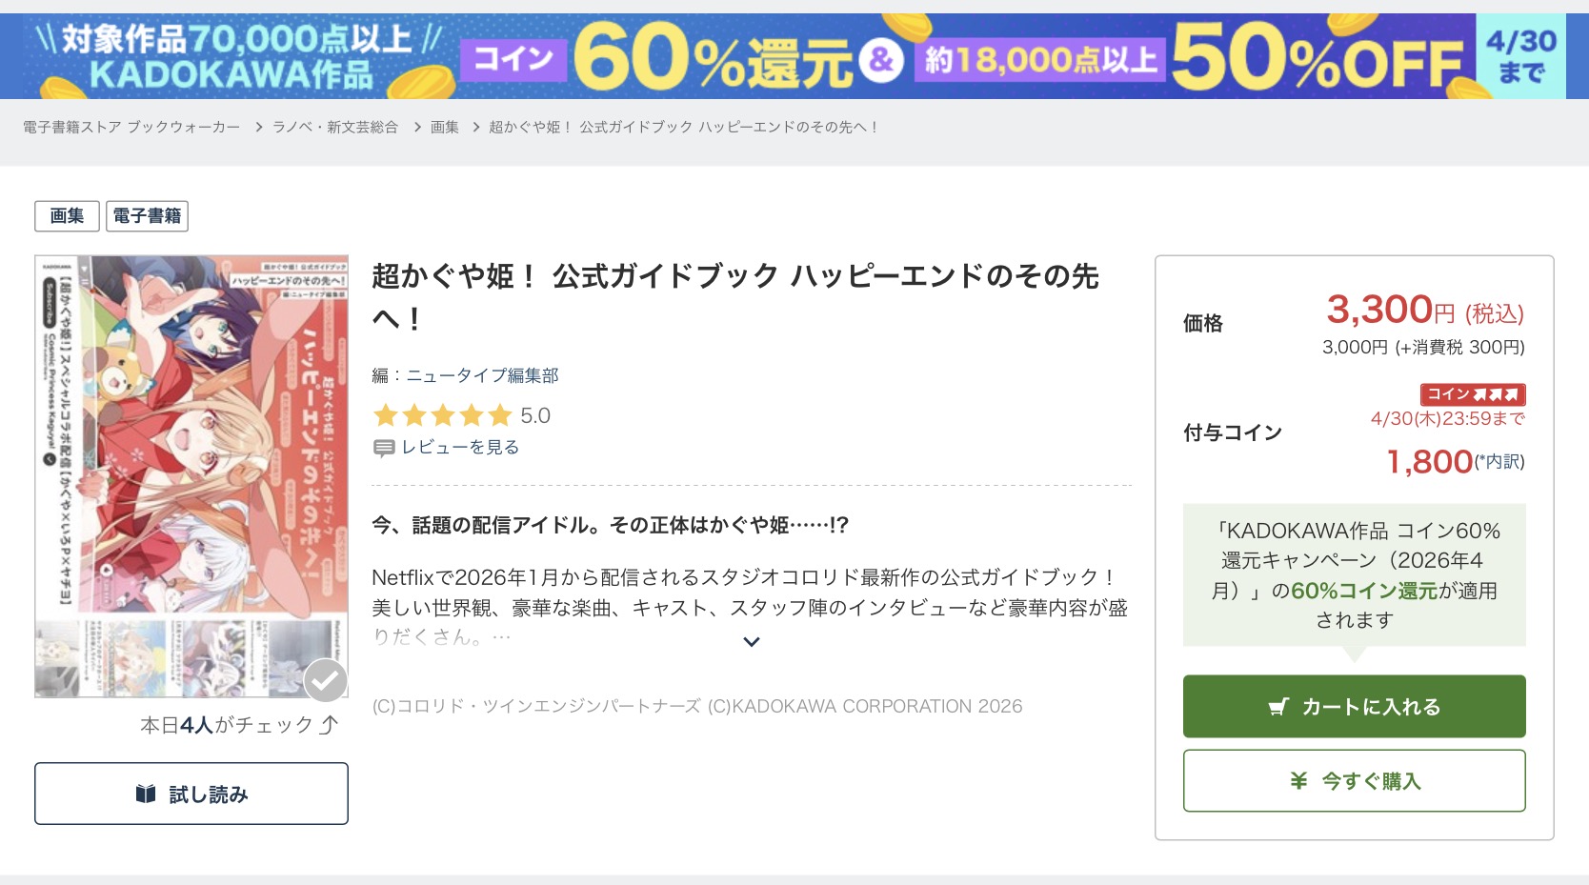This screenshot has width=1589, height=885.
Task: Click the open book trial-read icon
Action: pos(146,794)
